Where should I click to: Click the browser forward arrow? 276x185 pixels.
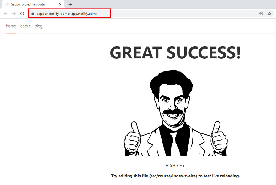pyautogui.click(x=13, y=14)
